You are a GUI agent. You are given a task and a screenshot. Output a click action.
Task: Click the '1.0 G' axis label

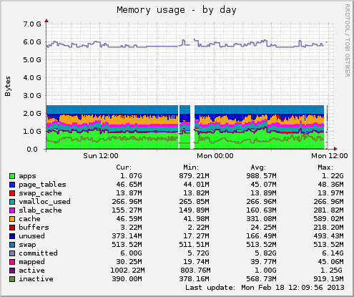(x=32, y=132)
